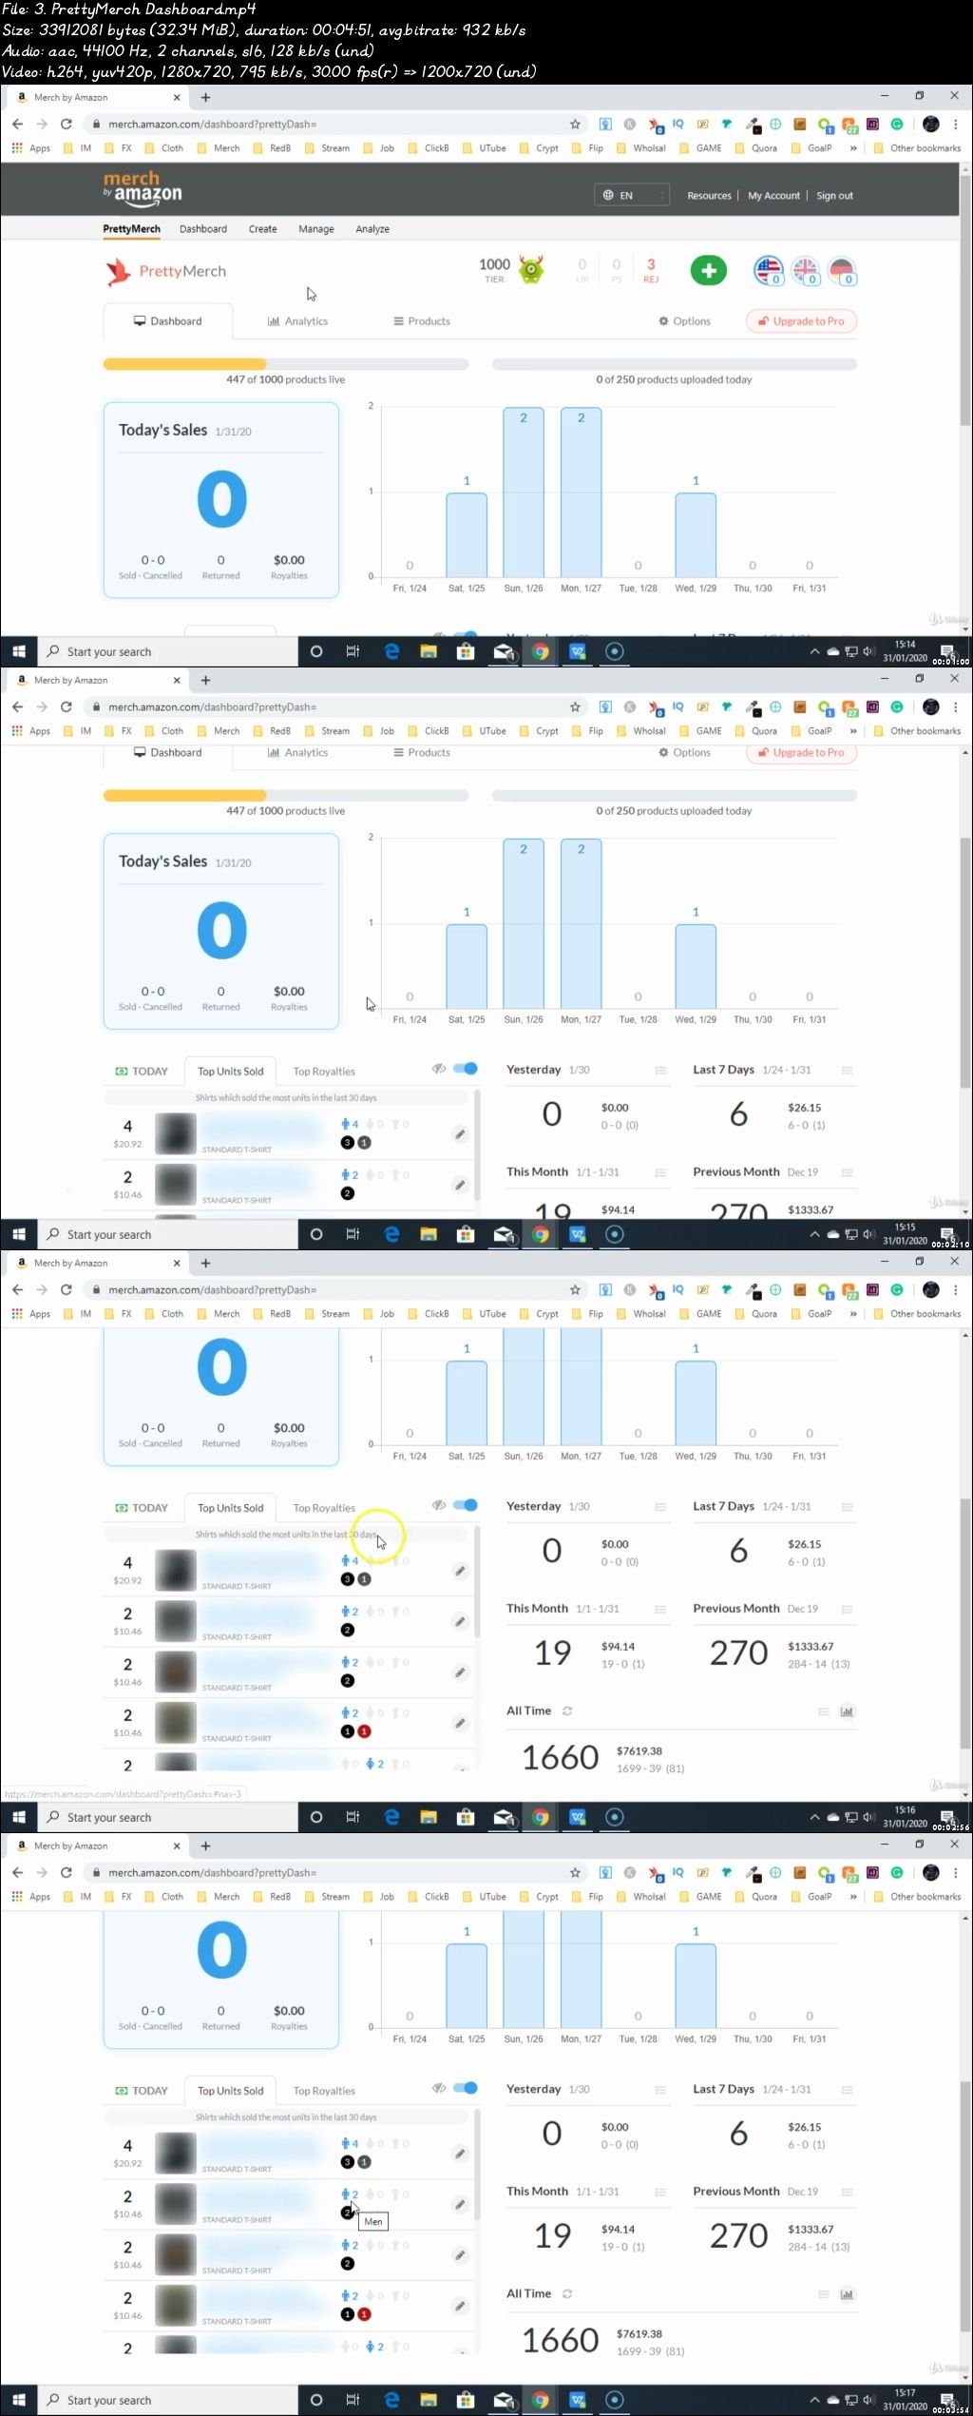Go to My Account
Viewport: 973px width, 2416px height.
[773, 196]
